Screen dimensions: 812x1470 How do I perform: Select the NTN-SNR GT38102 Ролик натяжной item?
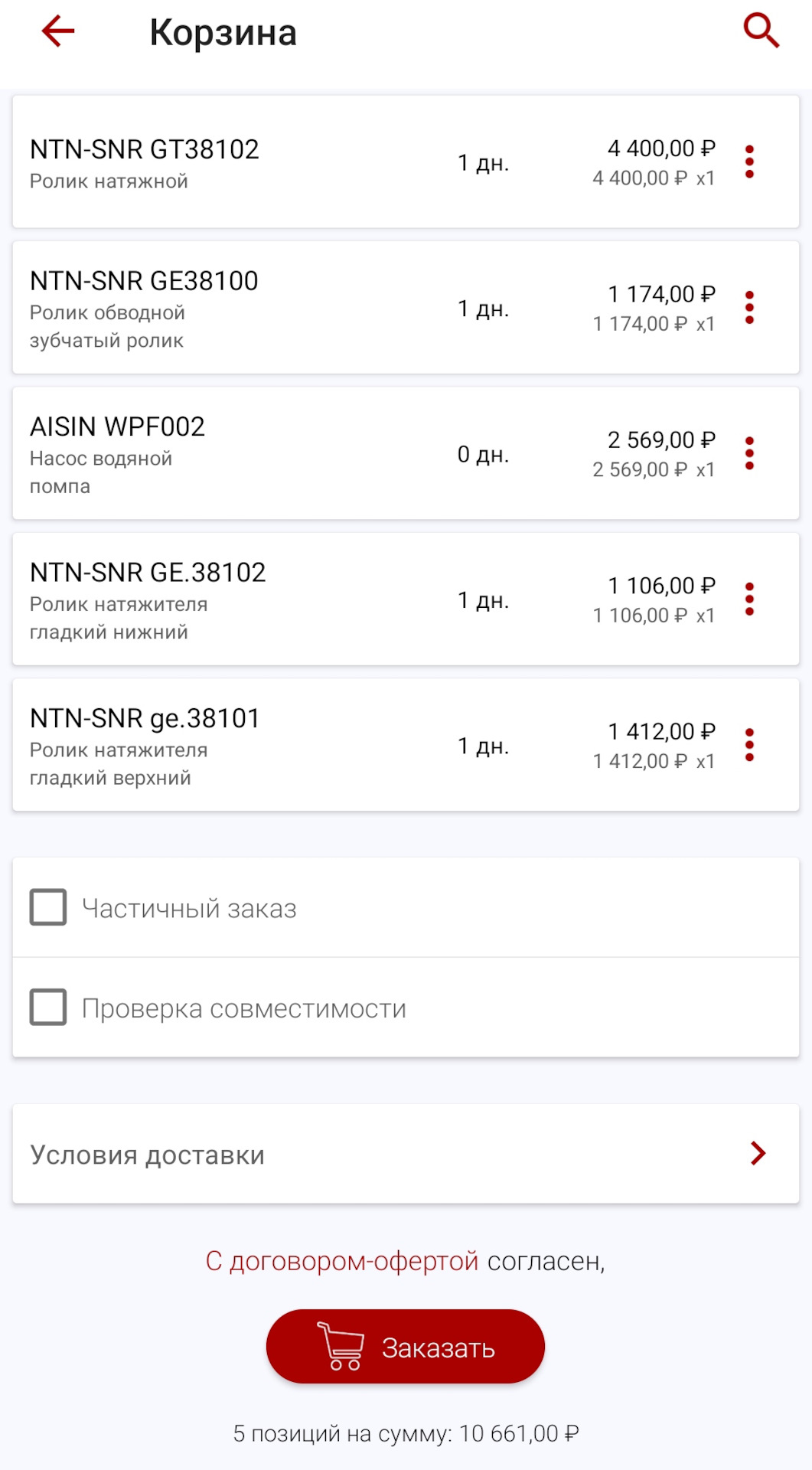[144, 162]
